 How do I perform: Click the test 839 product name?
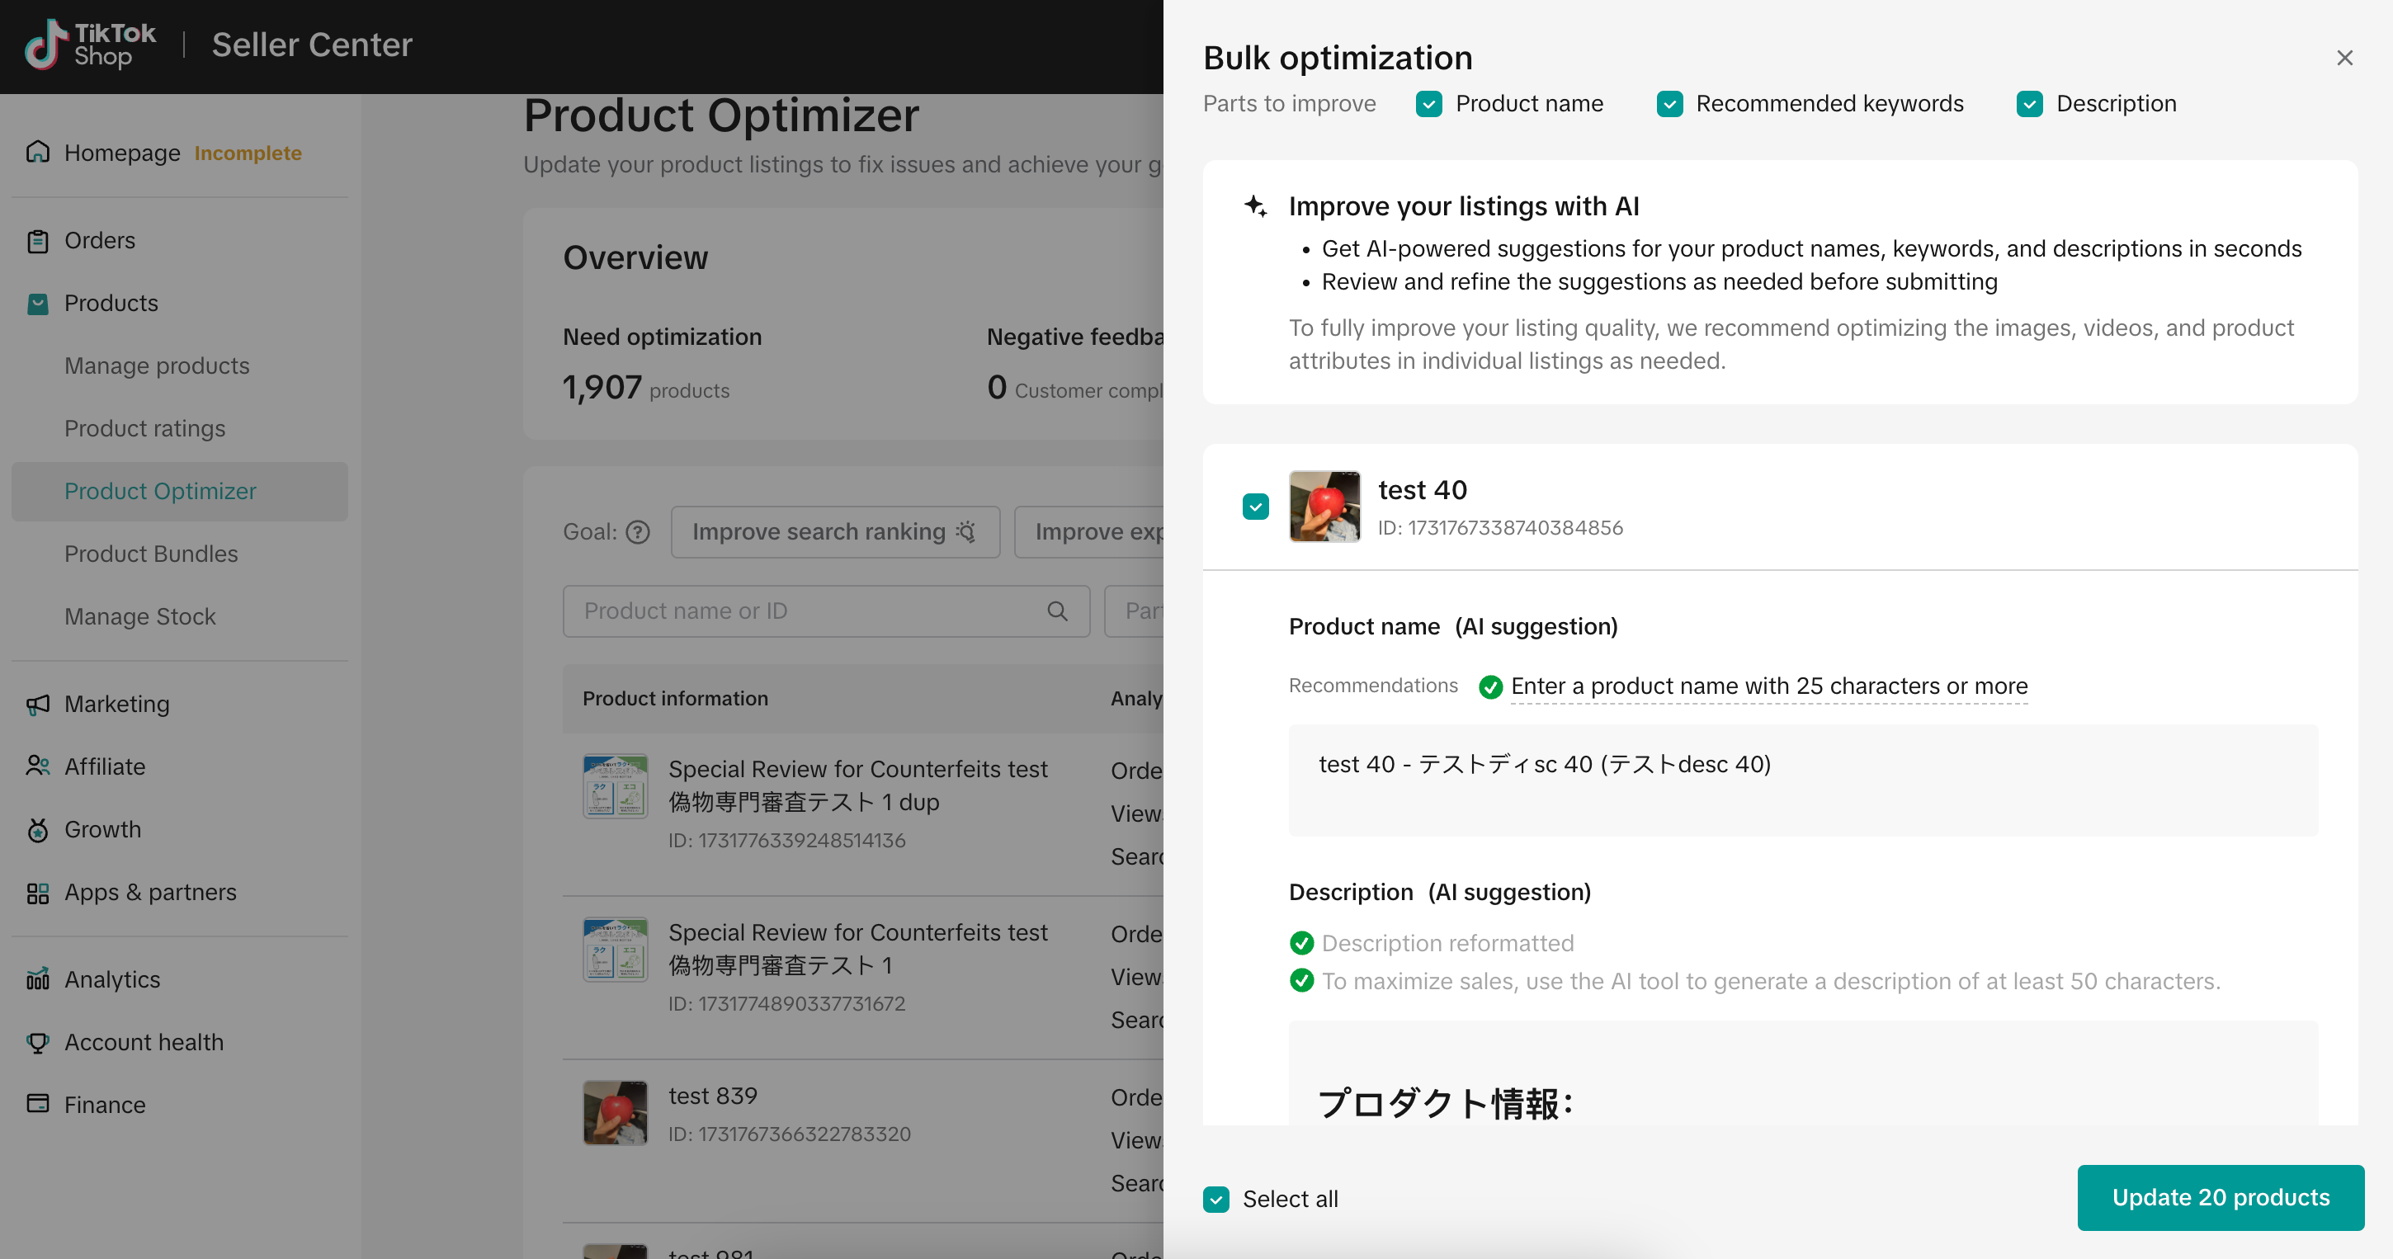click(x=712, y=1096)
